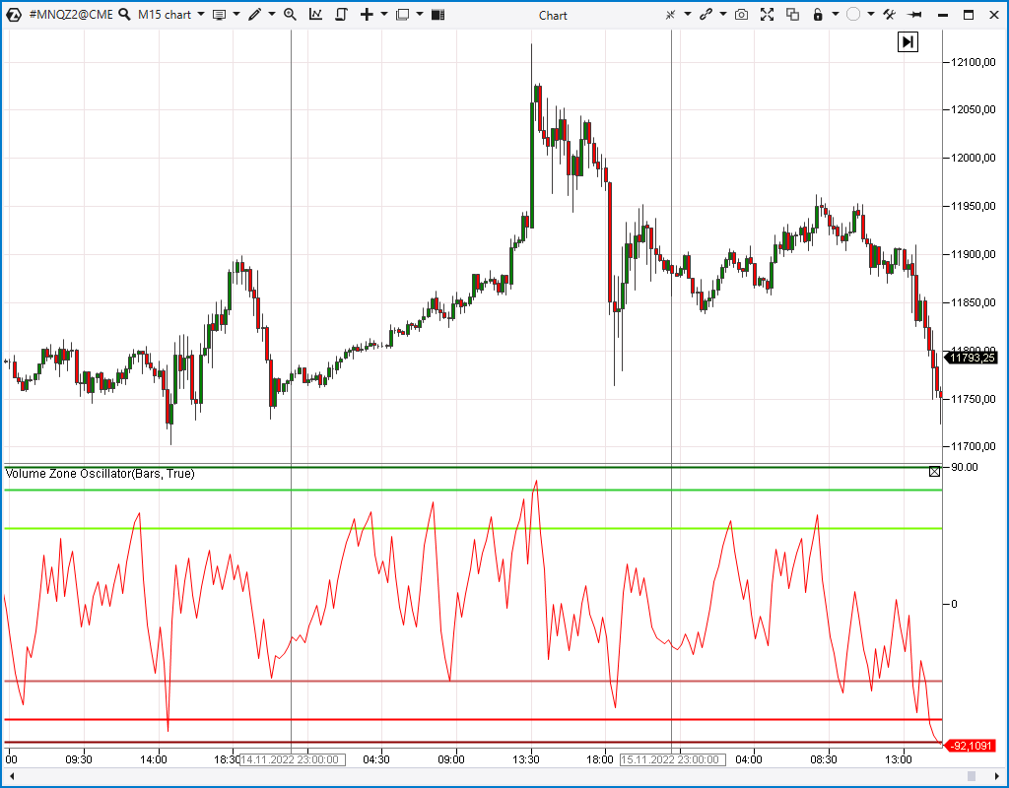Open the color circle selector
This screenshot has width=1009, height=788.
click(x=853, y=15)
